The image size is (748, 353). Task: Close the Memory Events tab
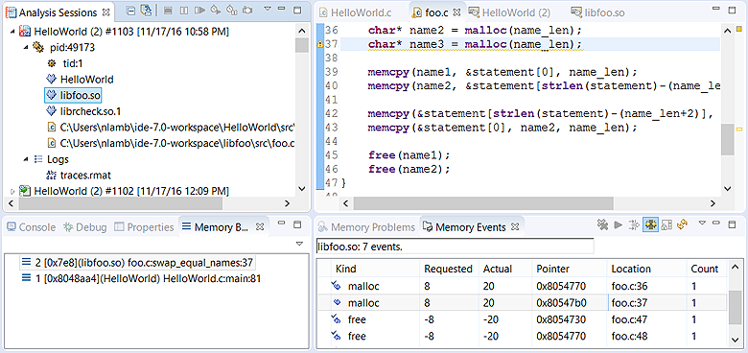click(x=515, y=227)
